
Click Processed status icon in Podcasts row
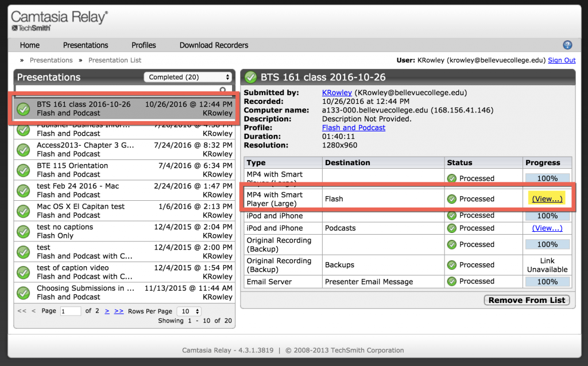point(452,228)
